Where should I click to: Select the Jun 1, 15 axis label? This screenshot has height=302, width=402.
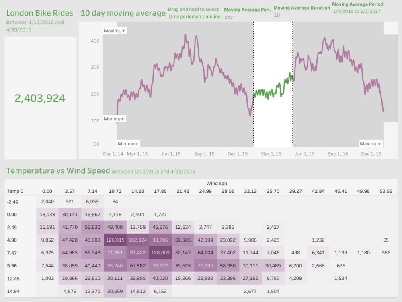pyautogui.click(x=170, y=153)
